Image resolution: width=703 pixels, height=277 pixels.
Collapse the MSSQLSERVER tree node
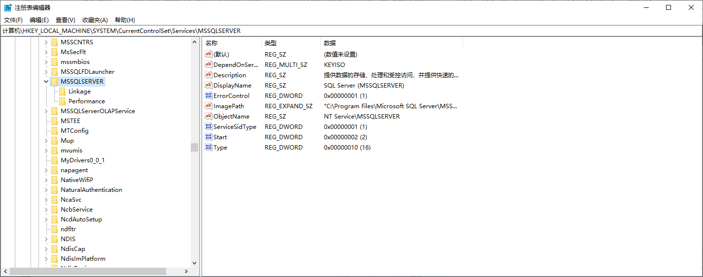46,82
